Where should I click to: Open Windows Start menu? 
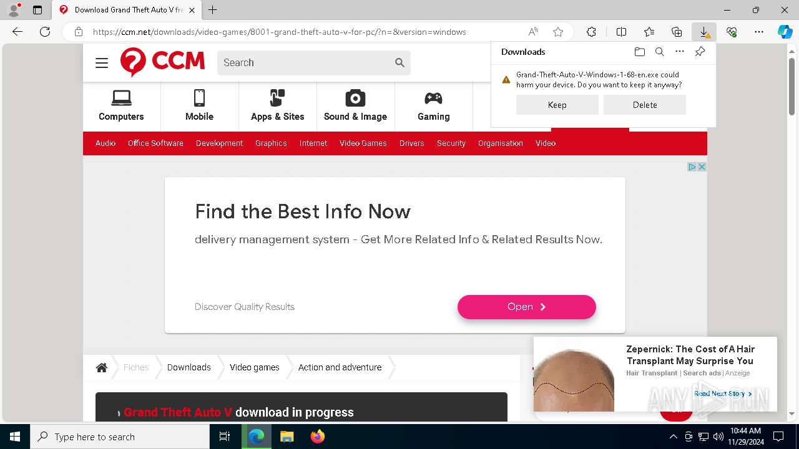click(x=15, y=437)
